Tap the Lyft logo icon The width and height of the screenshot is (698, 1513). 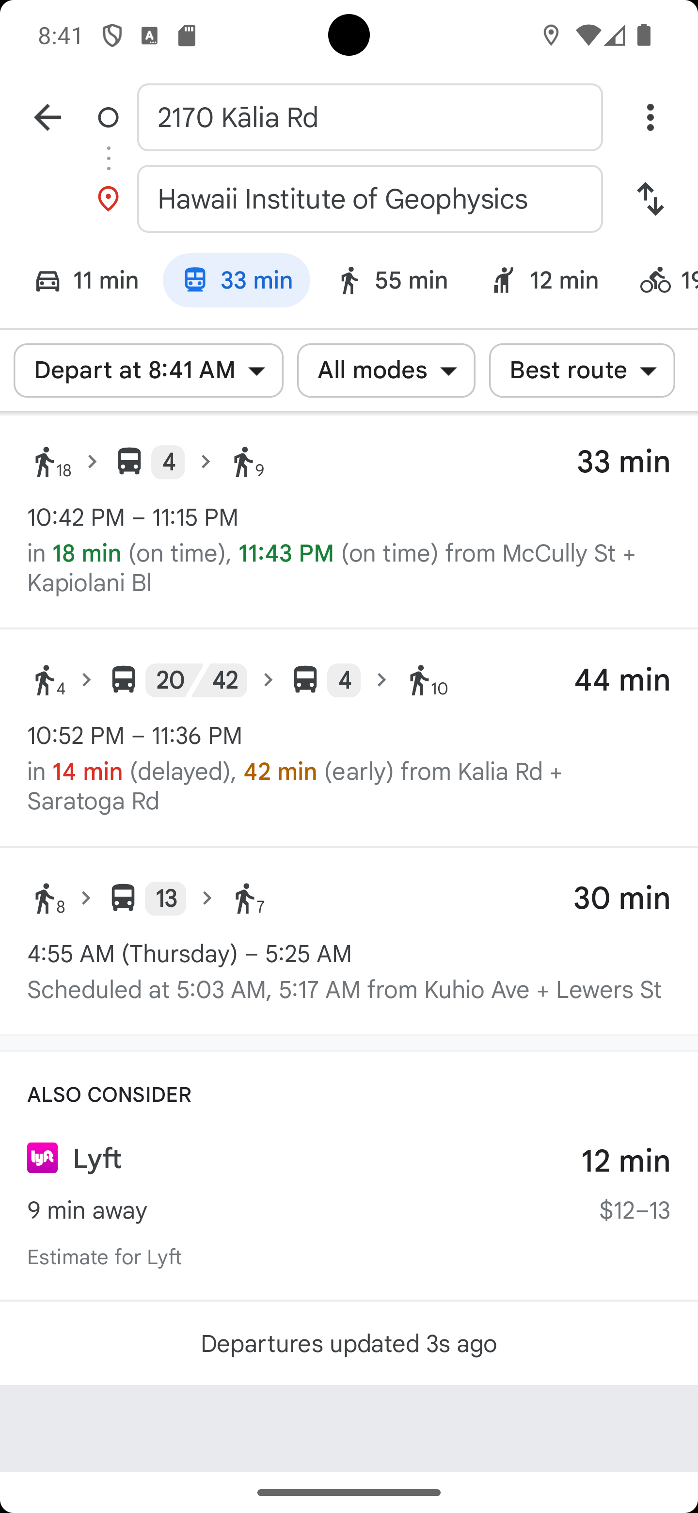coord(42,1158)
